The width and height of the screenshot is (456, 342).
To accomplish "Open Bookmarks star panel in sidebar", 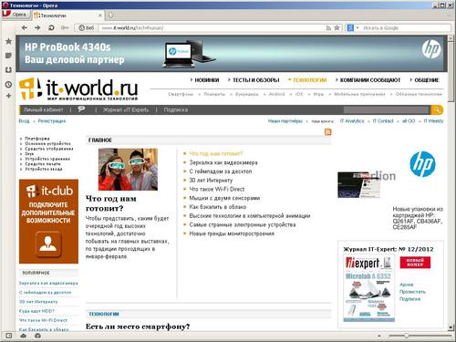I will [8, 41].
